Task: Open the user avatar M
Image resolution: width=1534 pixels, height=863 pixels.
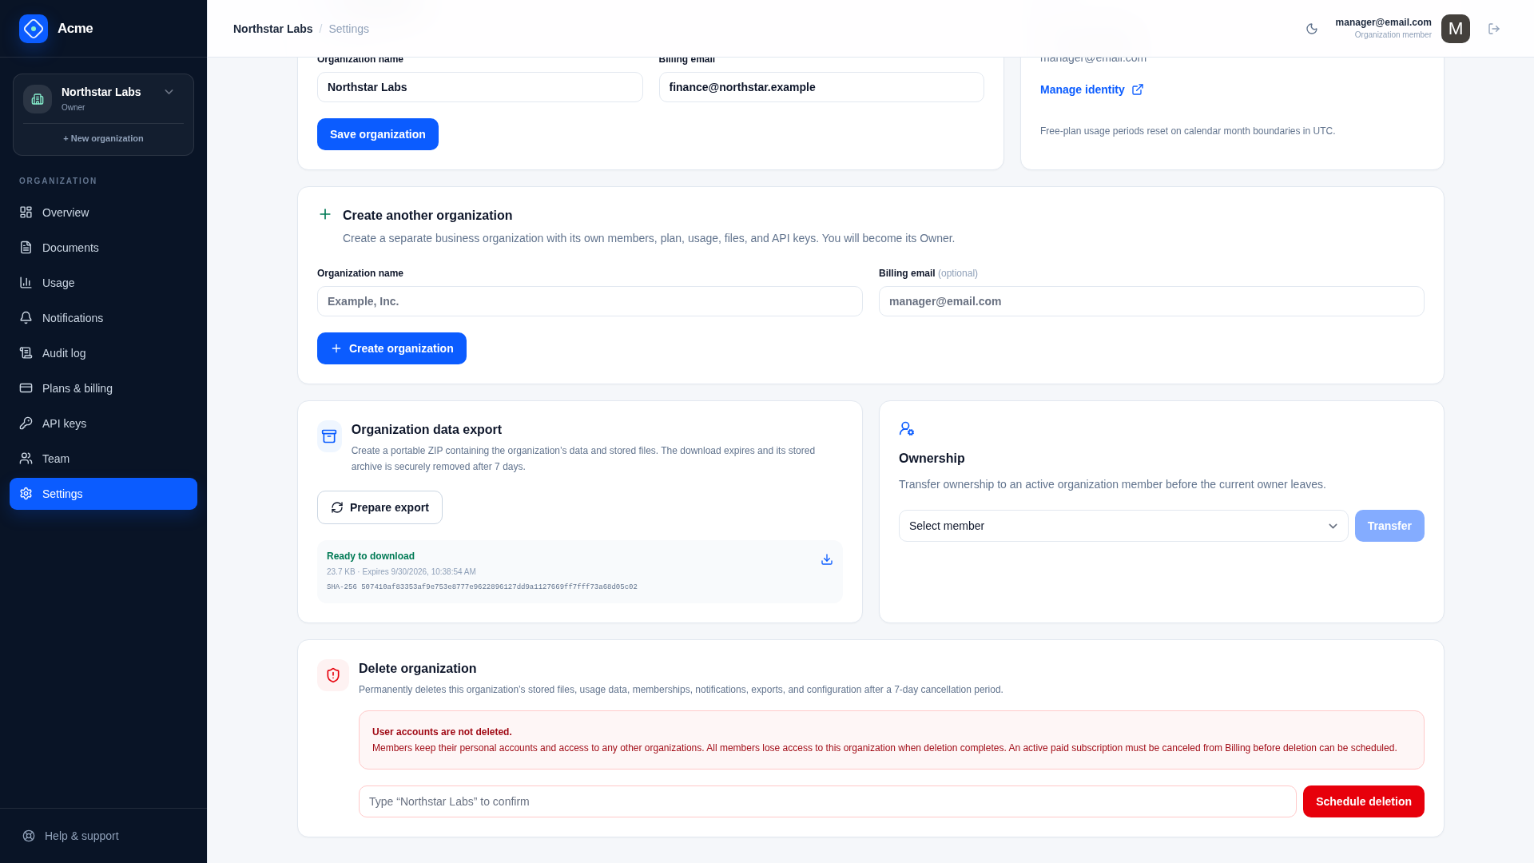Action: [x=1456, y=29]
